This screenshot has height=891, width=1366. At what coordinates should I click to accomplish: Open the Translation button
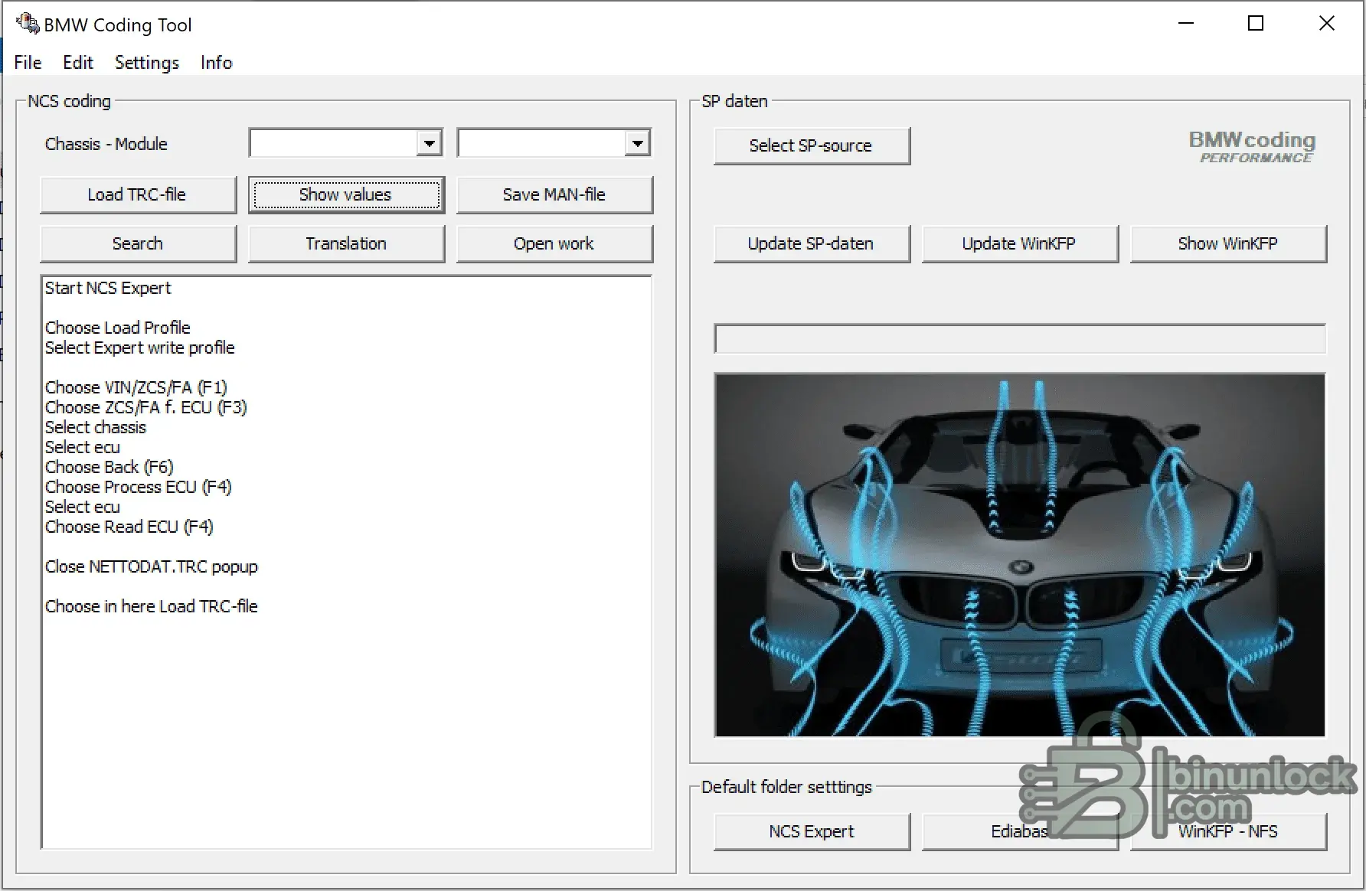point(346,244)
